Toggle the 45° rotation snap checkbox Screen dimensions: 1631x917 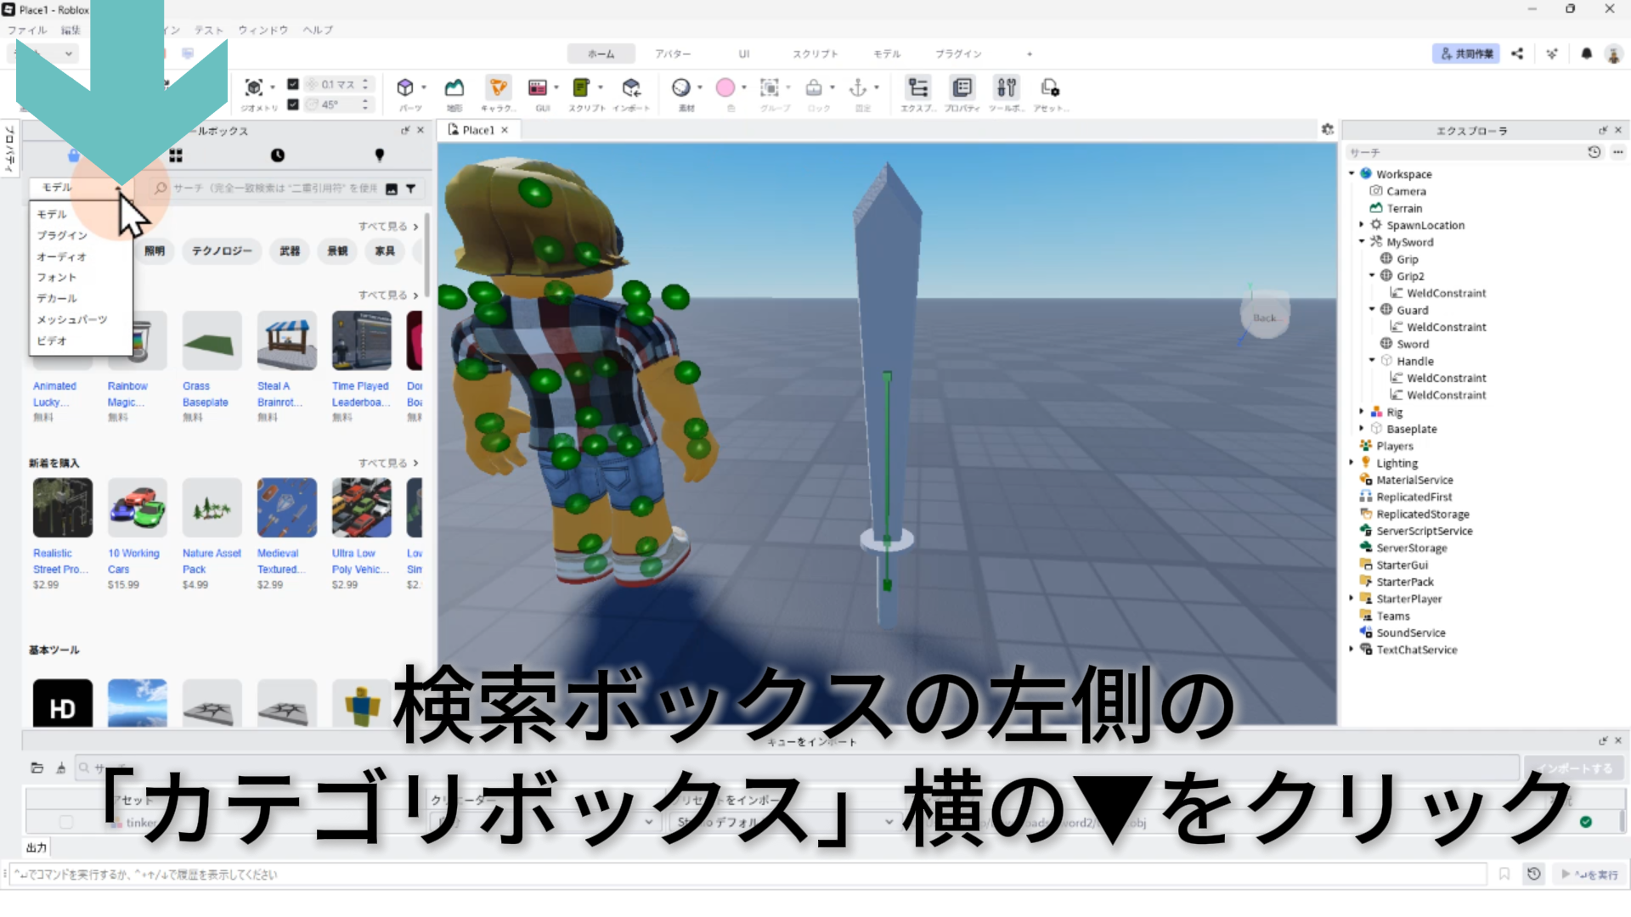293,104
